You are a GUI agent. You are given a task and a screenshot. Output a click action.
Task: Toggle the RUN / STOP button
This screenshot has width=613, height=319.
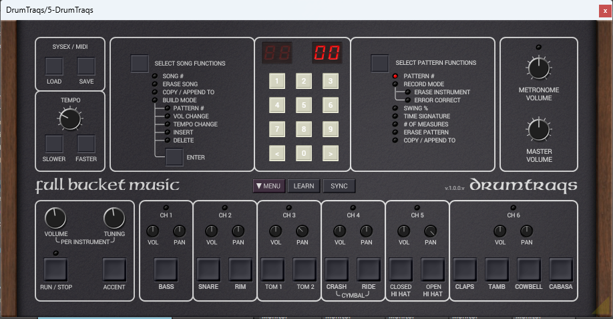pos(55,270)
